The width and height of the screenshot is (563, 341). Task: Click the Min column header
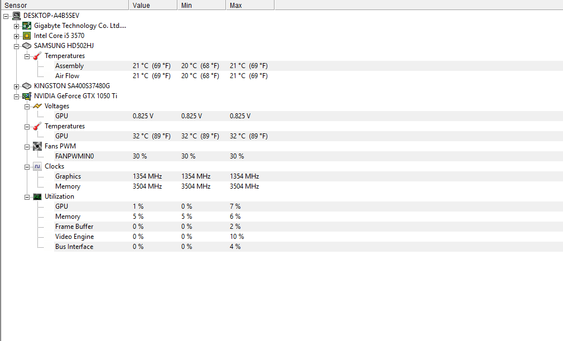click(x=201, y=5)
